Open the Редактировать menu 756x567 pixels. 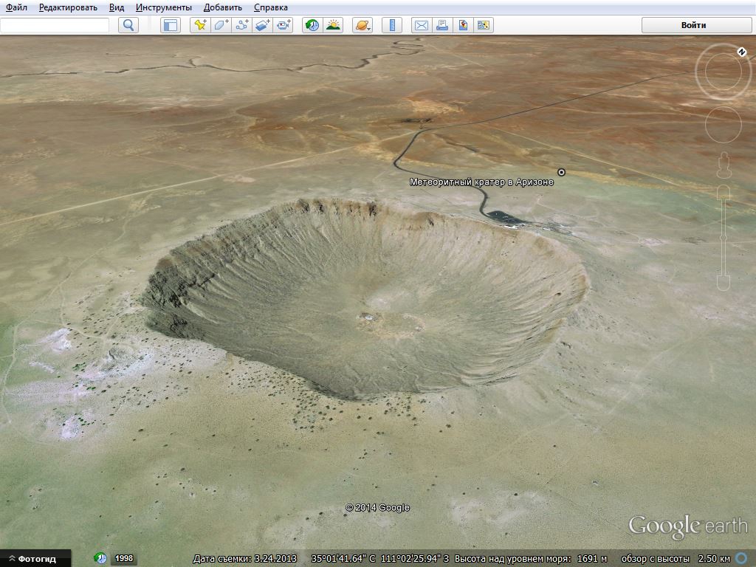pyautogui.click(x=68, y=7)
